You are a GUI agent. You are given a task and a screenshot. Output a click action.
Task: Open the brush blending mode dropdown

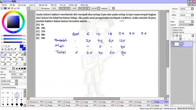(8, 68)
